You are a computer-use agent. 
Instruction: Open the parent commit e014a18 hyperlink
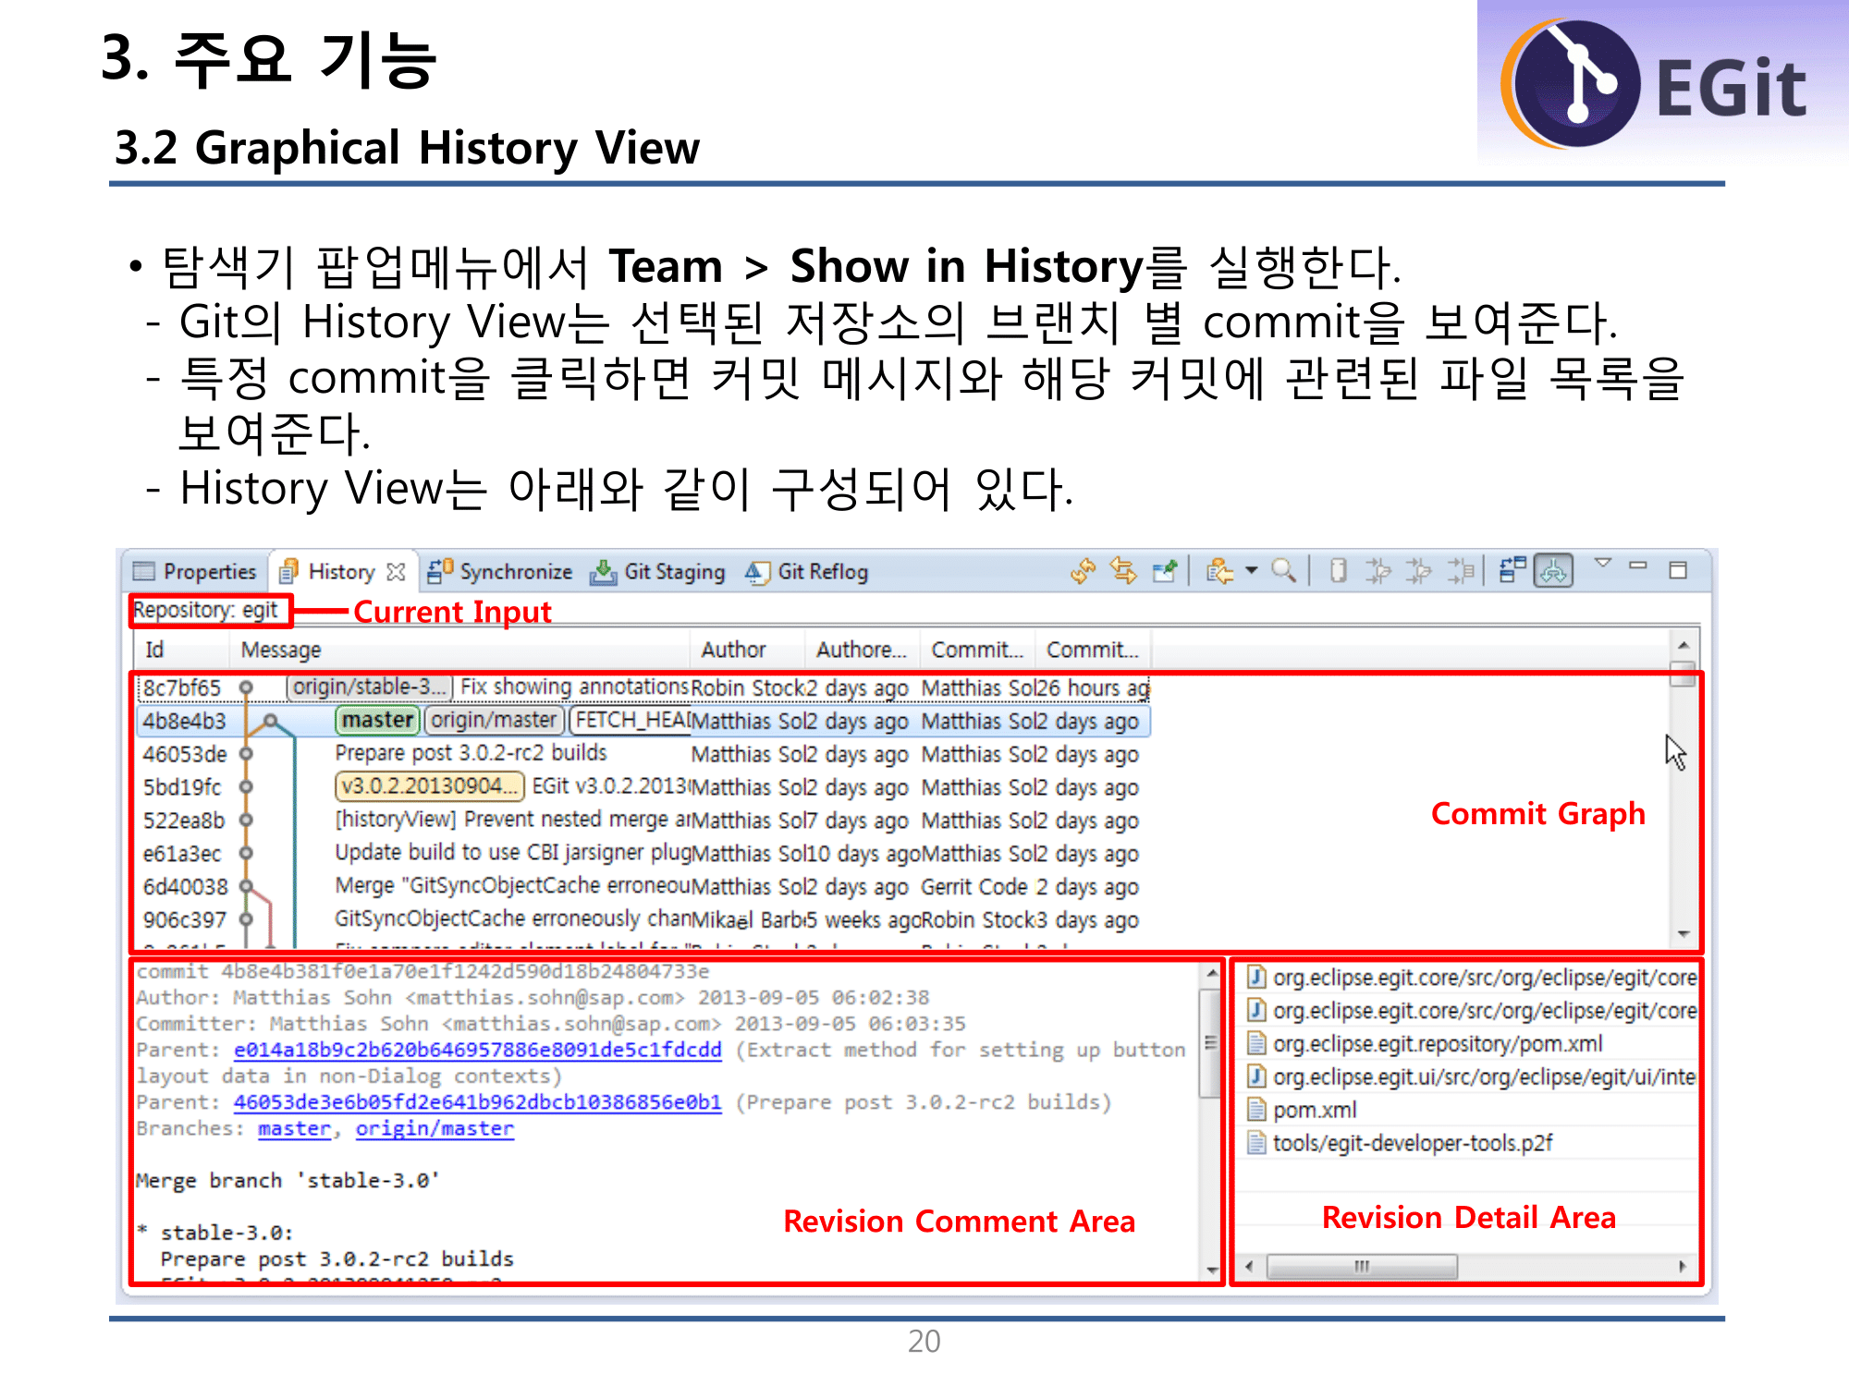(x=477, y=1050)
